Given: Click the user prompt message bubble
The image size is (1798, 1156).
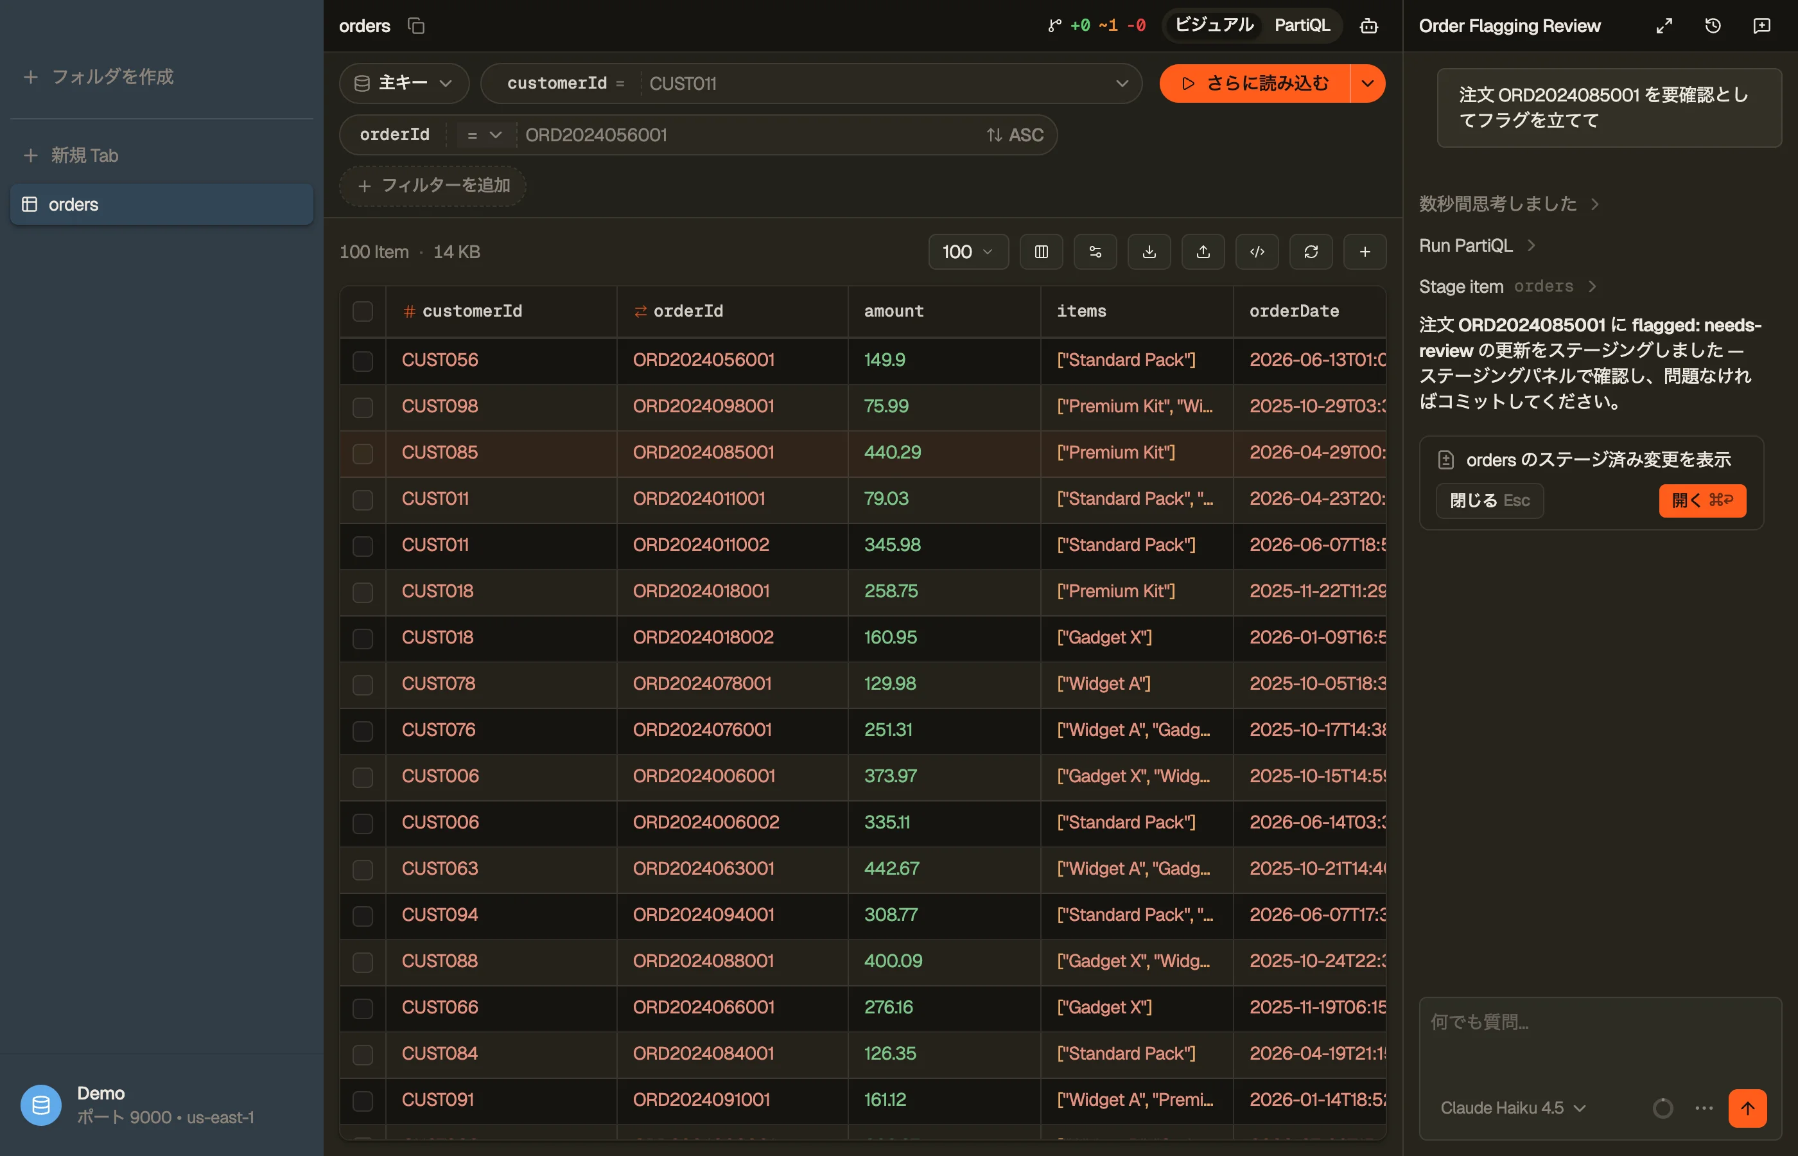Looking at the screenshot, I should [1609, 107].
